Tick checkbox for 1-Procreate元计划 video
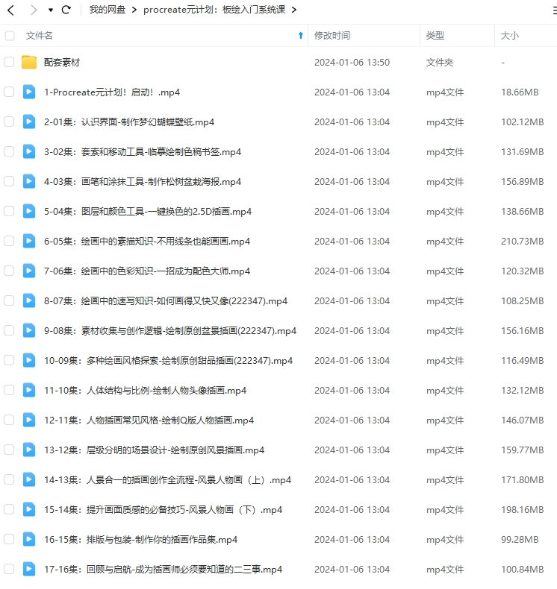Screen dimensions: 557x589 click(x=9, y=92)
